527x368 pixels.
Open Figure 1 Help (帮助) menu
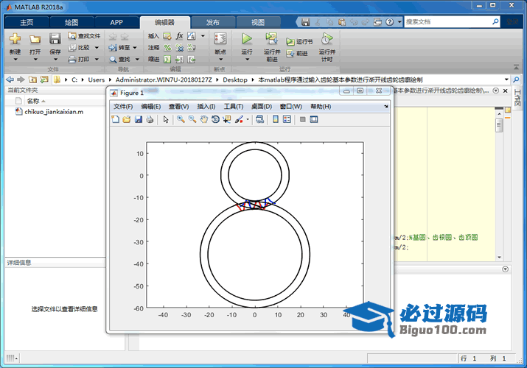(x=321, y=106)
